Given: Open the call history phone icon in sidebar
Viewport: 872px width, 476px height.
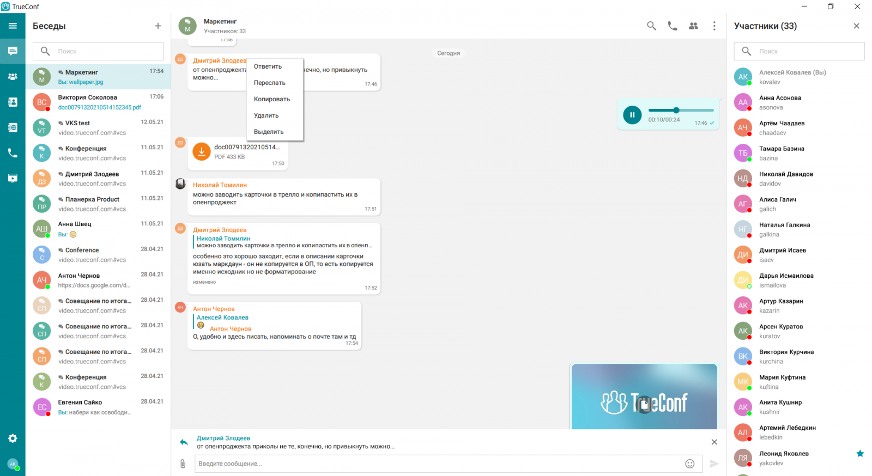Looking at the screenshot, I should (13, 153).
